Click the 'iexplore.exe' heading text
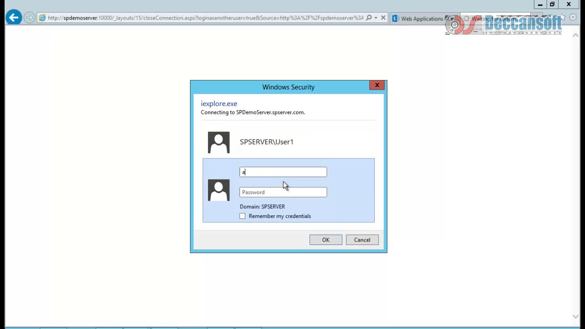585x329 pixels. [219, 104]
